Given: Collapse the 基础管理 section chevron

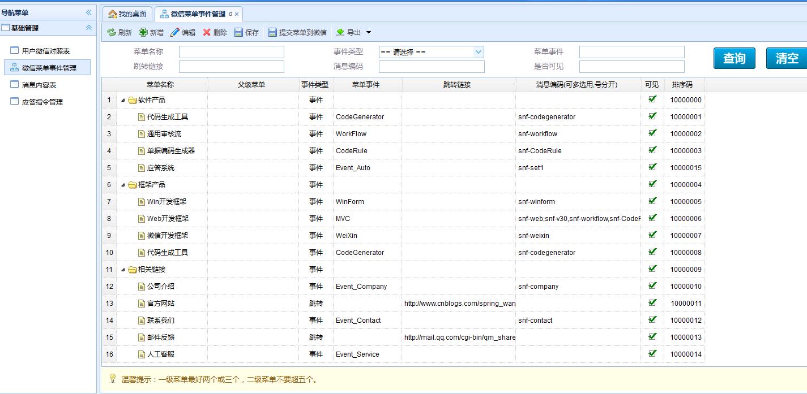Looking at the screenshot, I should point(88,28).
